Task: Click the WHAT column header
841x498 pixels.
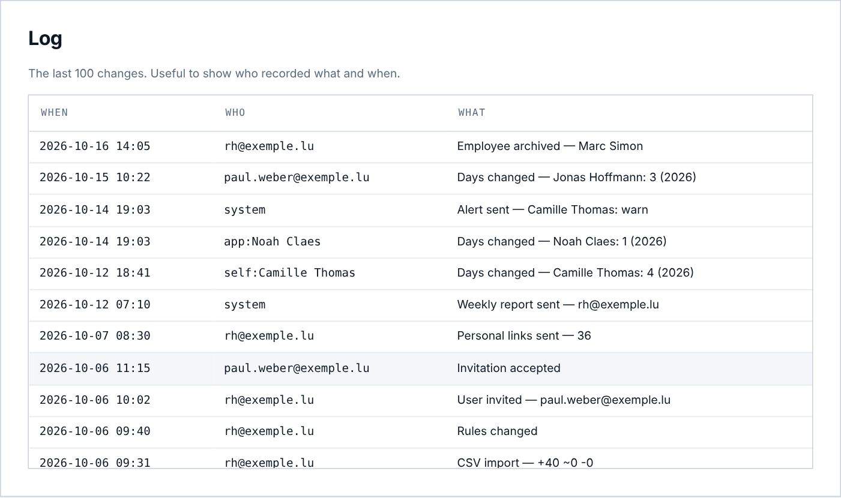Action: (472, 112)
